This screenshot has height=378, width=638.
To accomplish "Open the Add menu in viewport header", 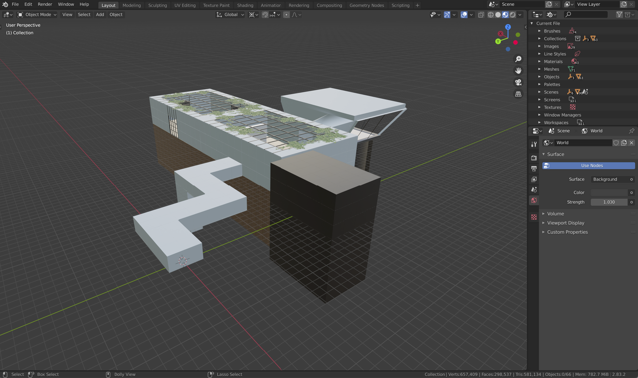I will pyautogui.click(x=100, y=15).
